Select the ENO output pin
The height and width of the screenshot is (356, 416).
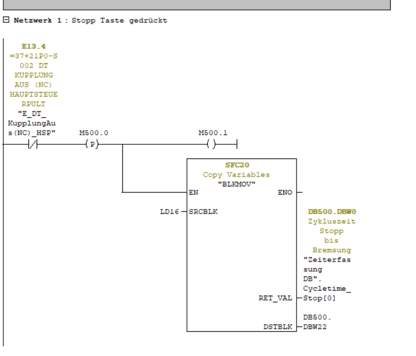tap(286, 193)
